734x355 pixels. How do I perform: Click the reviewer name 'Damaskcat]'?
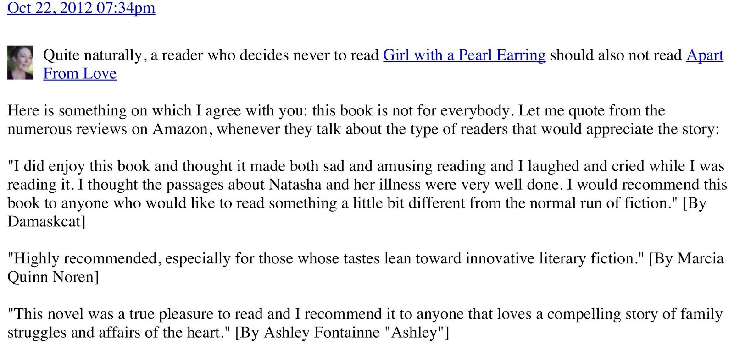pyautogui.click(x=46, y=222)
